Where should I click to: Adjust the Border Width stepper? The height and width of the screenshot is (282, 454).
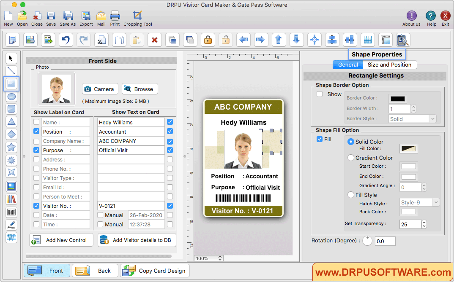pos(413,108)
